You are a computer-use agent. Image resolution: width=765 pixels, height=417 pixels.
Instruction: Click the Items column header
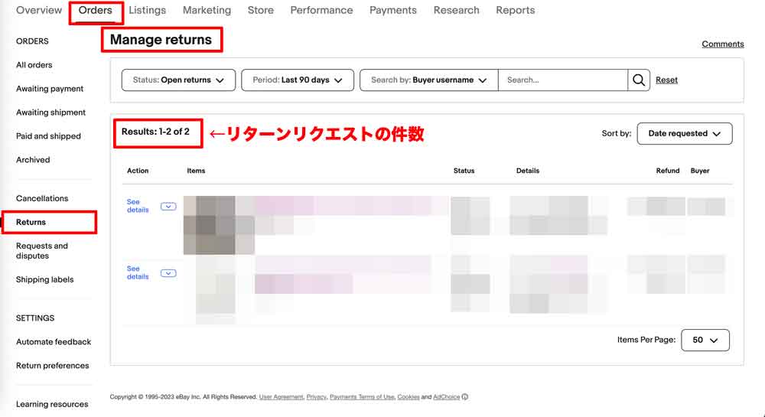(x=196, y=171)
